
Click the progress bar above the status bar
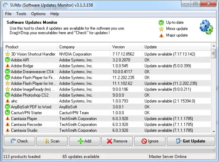pyautogui.click(x=109, y=150)
